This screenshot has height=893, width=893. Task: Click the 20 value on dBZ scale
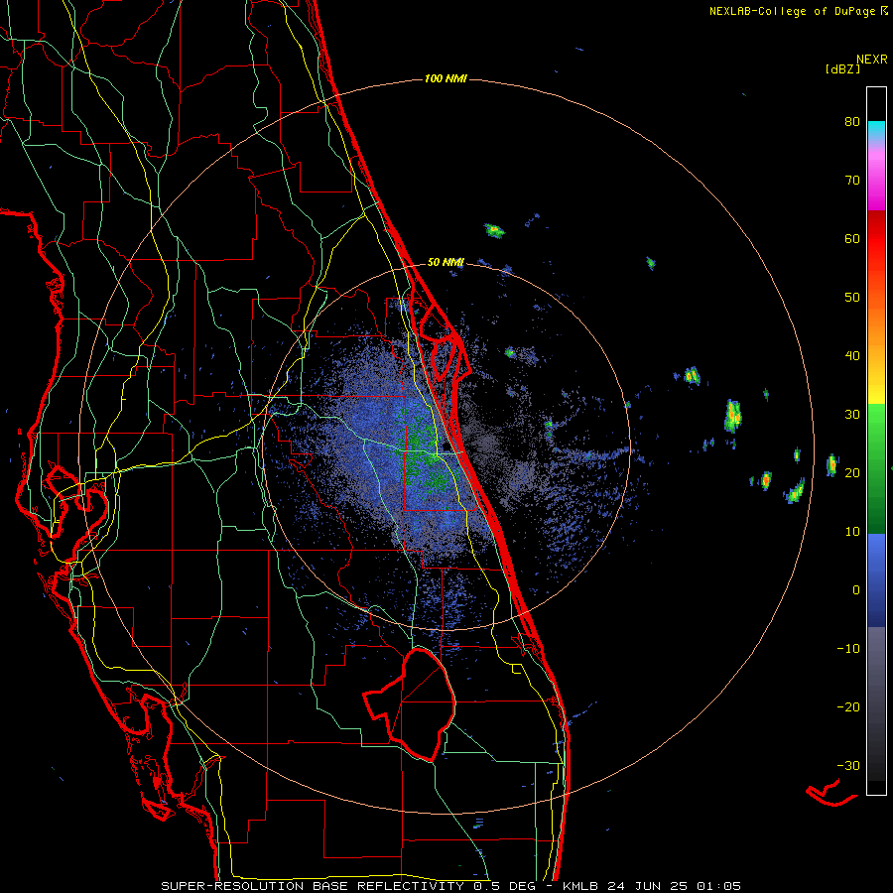[x=852, y=472]
